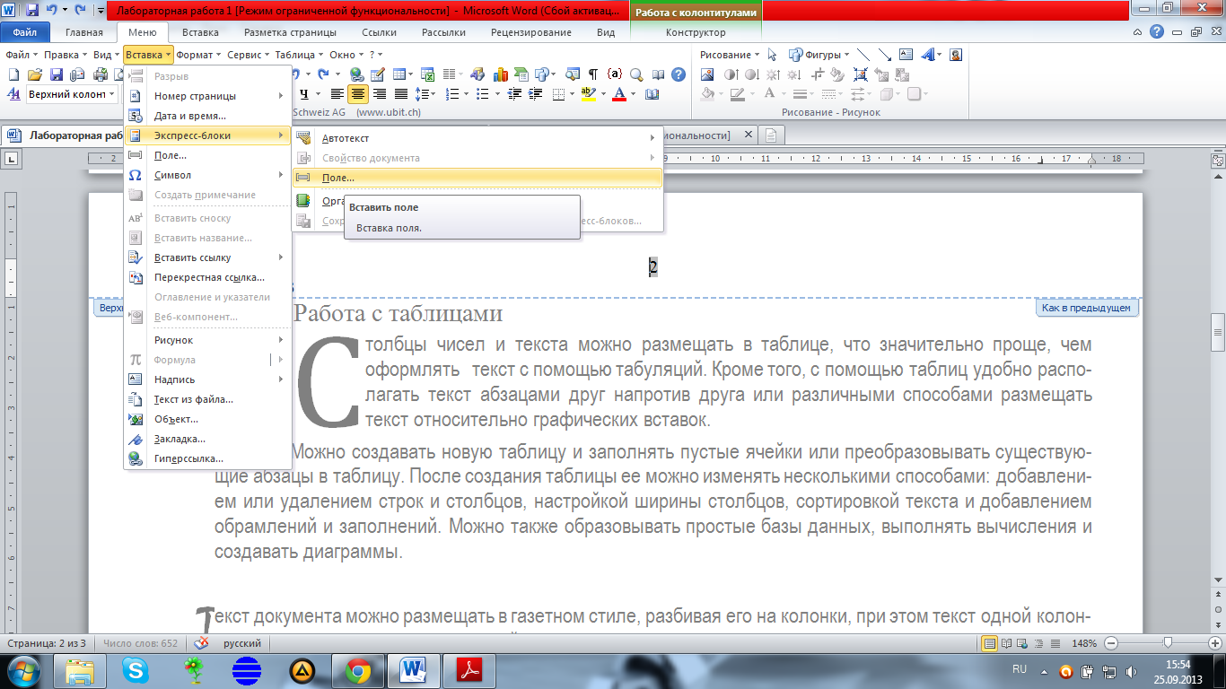Click the hyperlink globe icon in the toolbar
The width and height of the screenshot is (1226, 689).
pos(356,74)
